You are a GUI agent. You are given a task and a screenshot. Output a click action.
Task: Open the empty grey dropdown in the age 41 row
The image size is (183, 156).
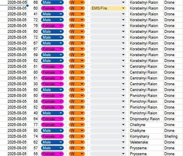coord(108,14)
